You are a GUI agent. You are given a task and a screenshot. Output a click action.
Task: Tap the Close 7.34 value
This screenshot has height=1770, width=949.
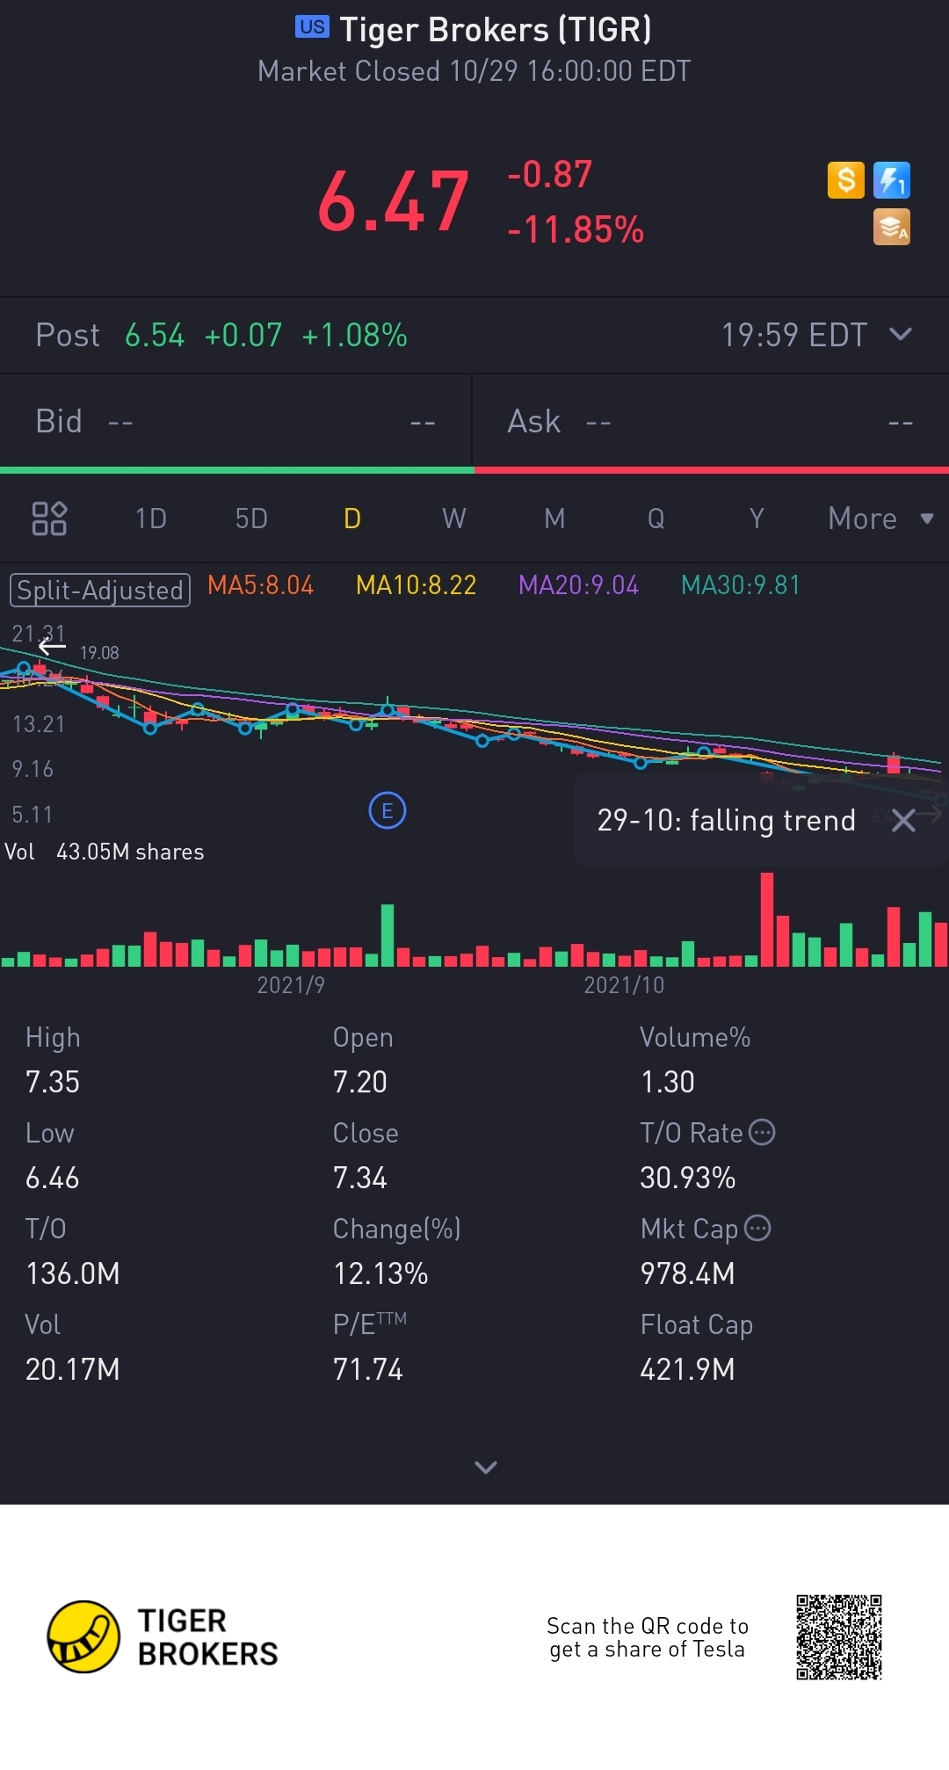click(x=360, y=1178)
